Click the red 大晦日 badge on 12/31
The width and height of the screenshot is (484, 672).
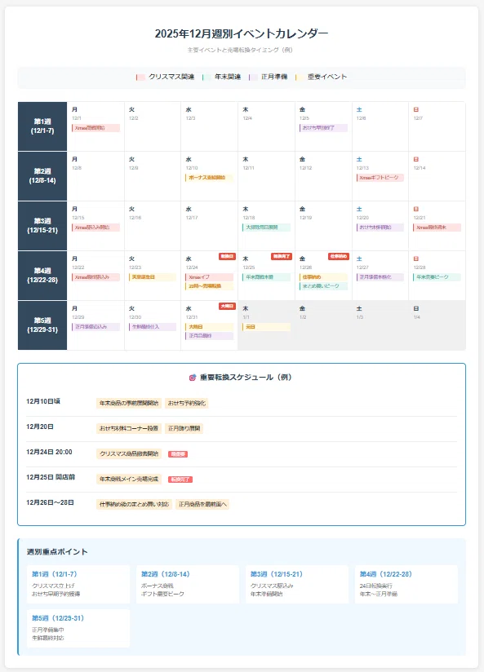pyautogui.click(x=227, y=306)
